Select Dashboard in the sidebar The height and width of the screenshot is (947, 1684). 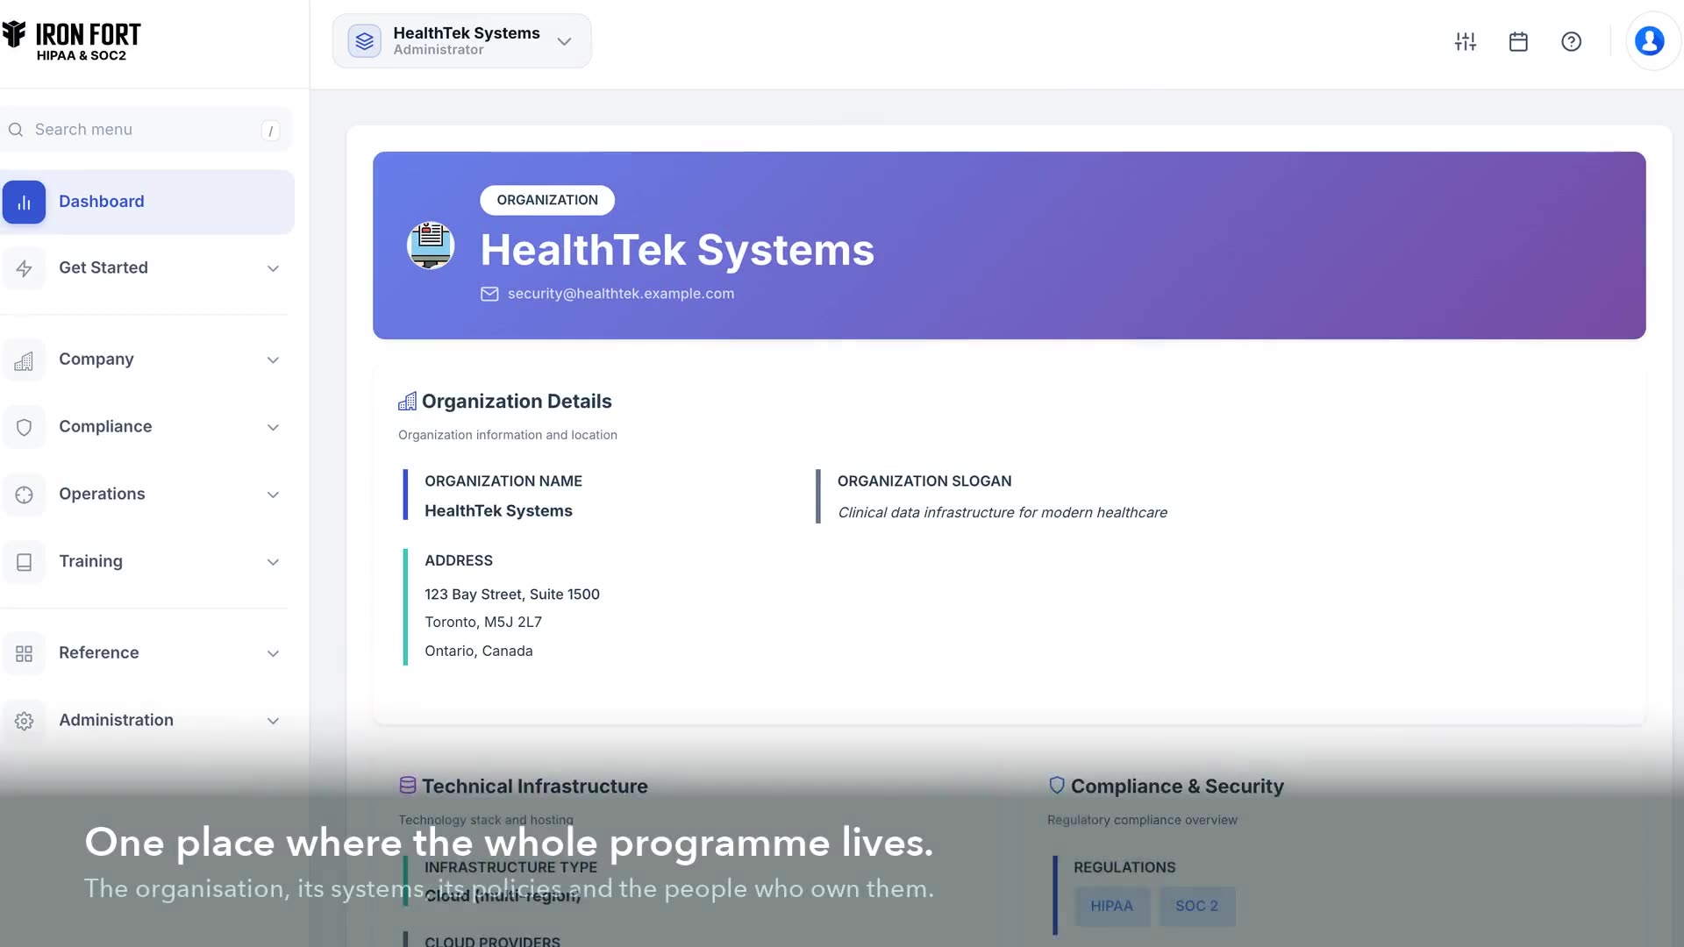coord(147,202)
